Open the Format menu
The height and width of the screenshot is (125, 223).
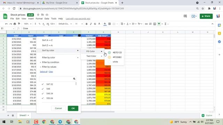click(x=39, y=19)
